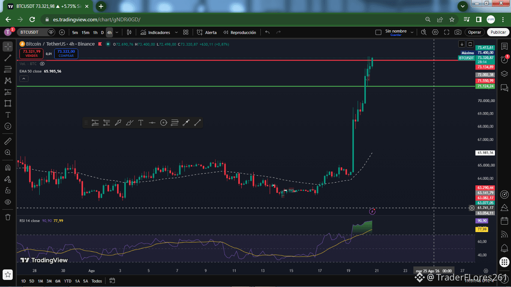Image resolution: width=511 pixels, height=287 pixels.
Task: Select the trend line drawing tool
Action: coord(8,58)
